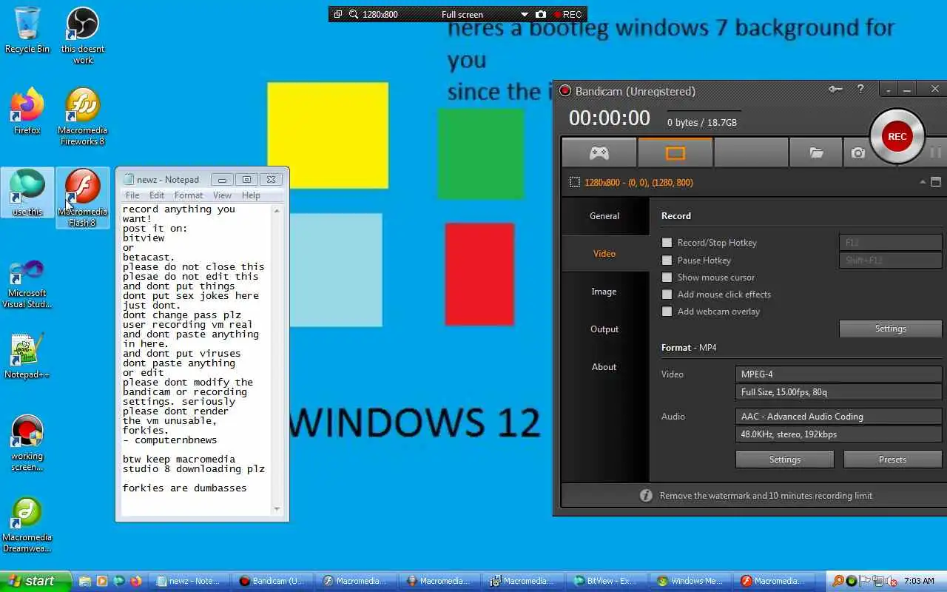Select the Macromedia Fireworks 8 desktop icon
The image size is (947, 592).
pos(83,117)
